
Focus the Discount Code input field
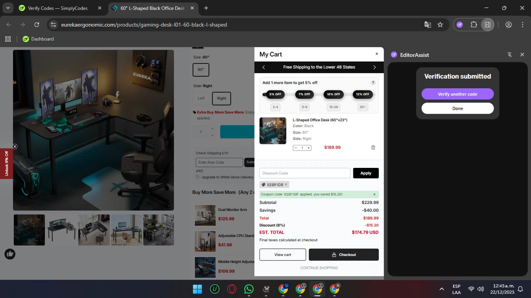click(305, 173)
